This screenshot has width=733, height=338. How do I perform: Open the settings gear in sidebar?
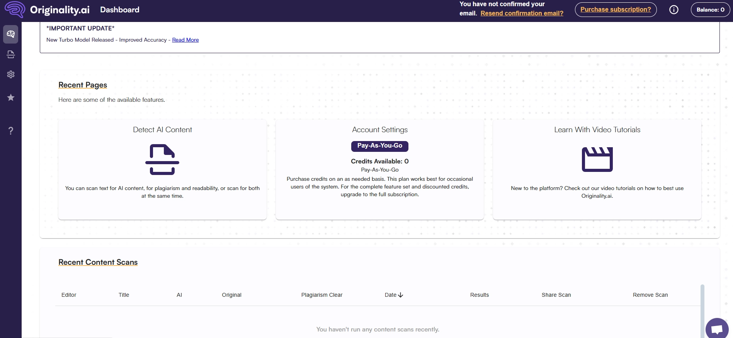[11, 74]
